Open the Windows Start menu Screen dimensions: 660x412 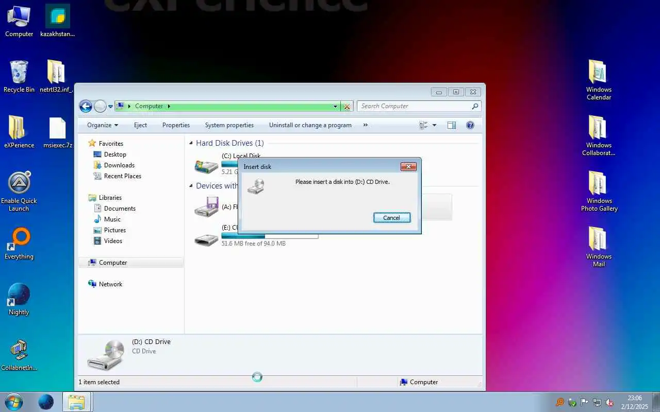point(13,402)
